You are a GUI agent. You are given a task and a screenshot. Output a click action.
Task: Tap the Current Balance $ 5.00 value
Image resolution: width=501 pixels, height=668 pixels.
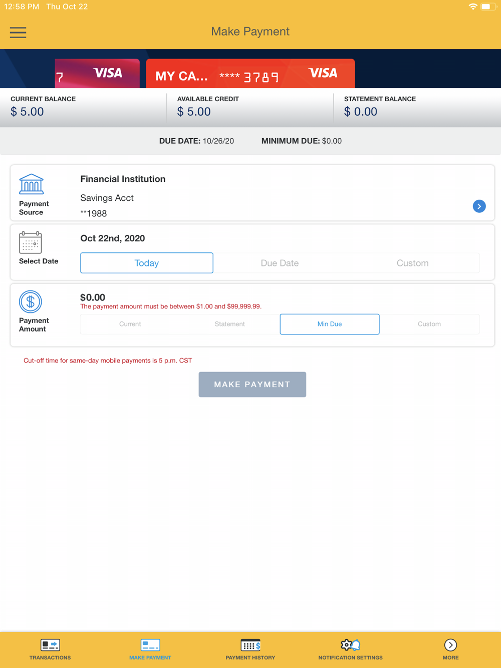(27, 112)
